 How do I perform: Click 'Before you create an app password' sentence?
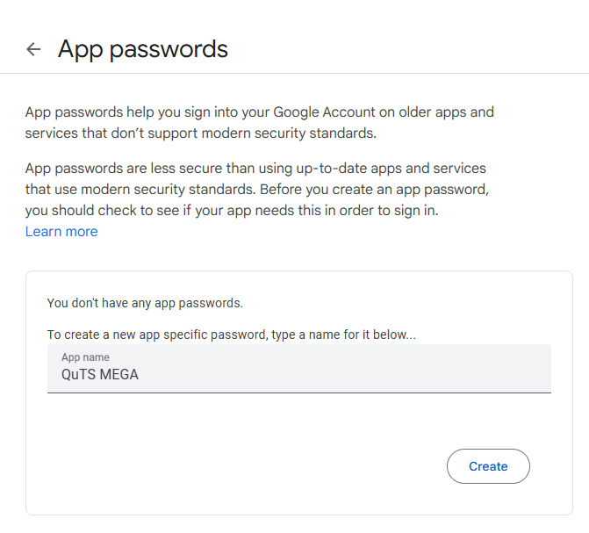370,189
